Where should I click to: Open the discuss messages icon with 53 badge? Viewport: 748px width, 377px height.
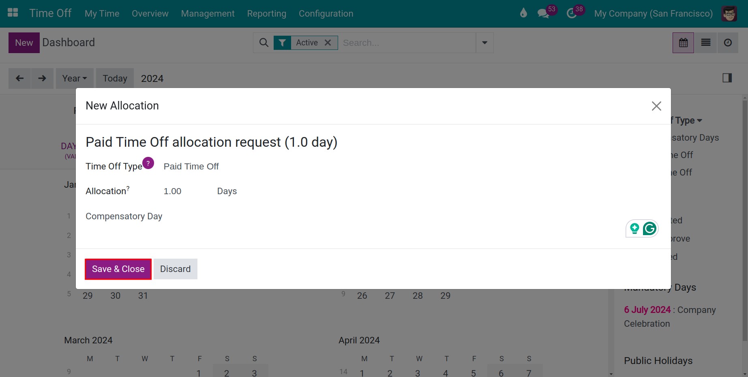pos(543,13)
